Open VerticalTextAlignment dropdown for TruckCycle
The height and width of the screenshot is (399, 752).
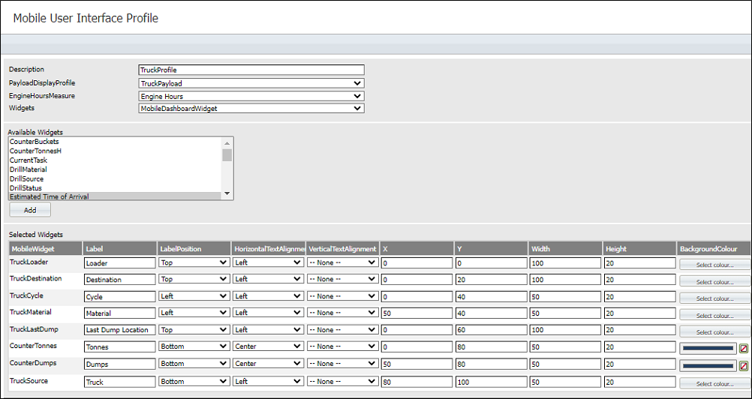343,296
